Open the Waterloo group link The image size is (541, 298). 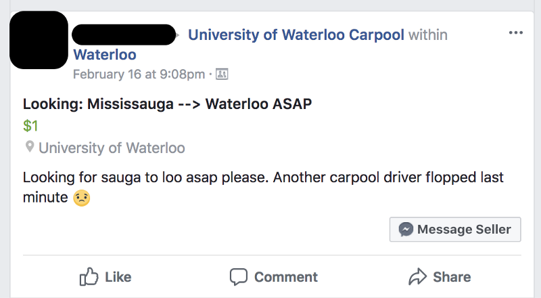[x=105, y=55]
